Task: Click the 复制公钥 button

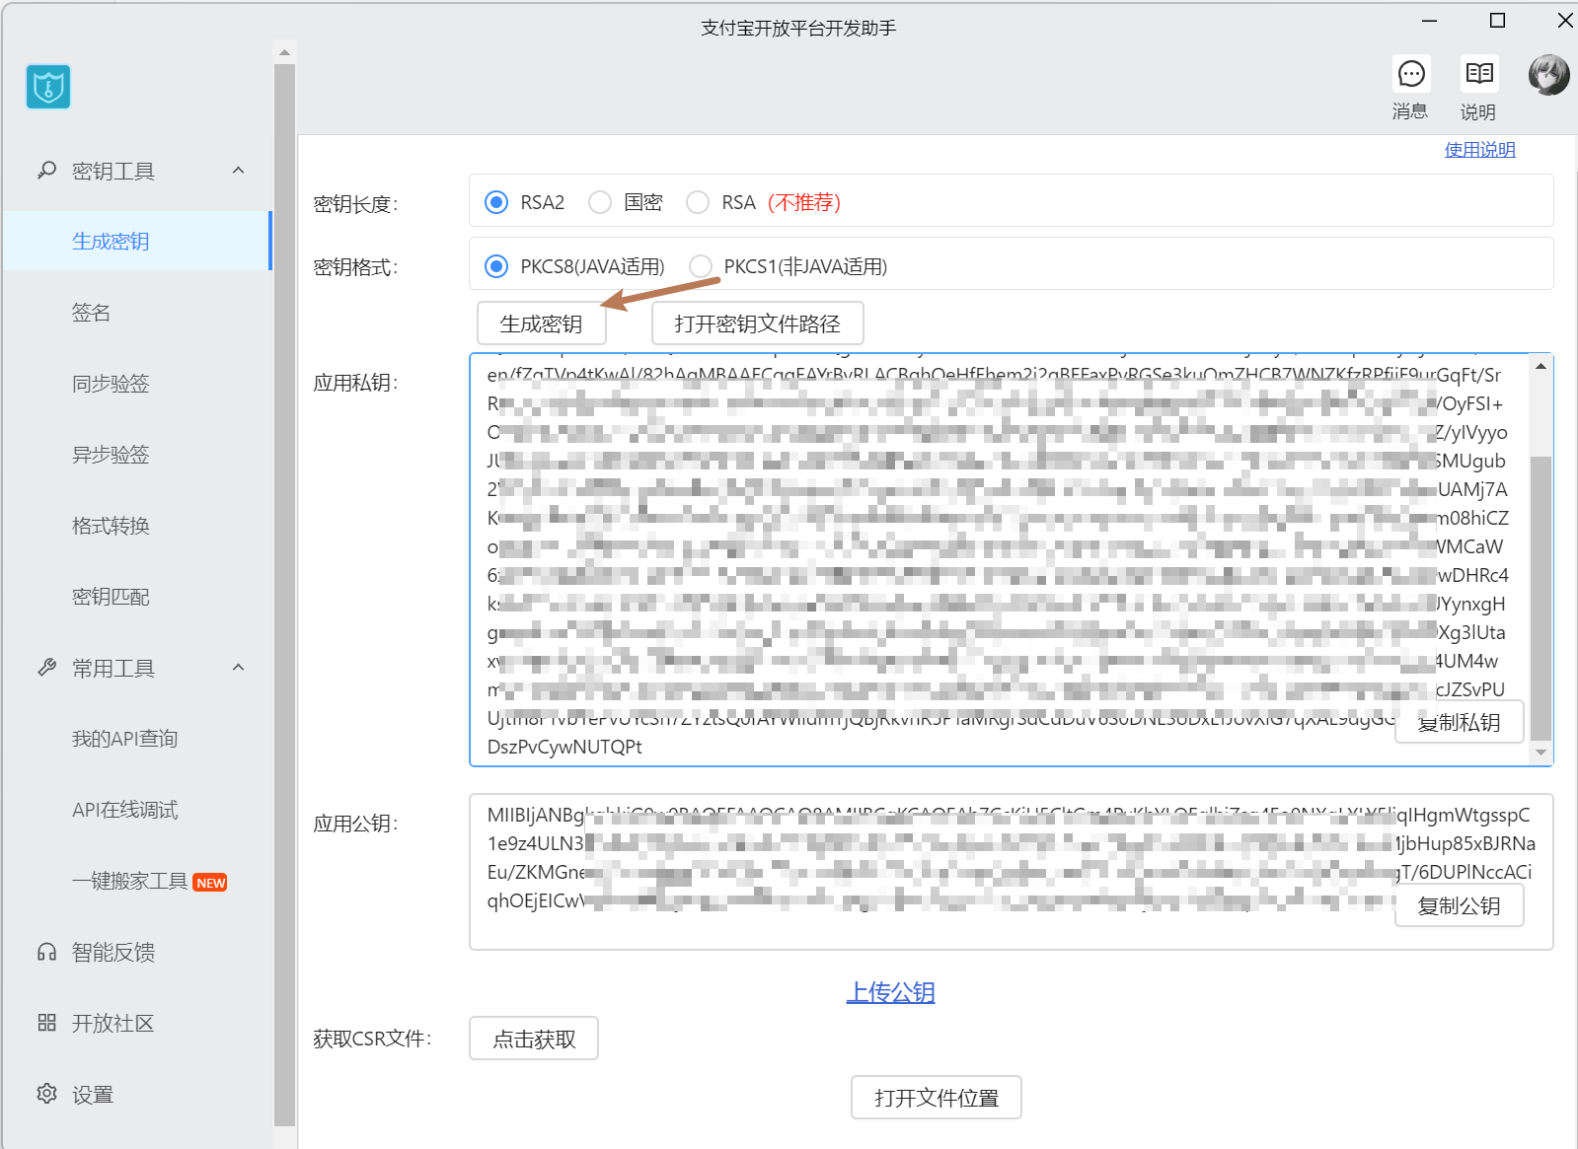Action: [x=1460, y=905]
